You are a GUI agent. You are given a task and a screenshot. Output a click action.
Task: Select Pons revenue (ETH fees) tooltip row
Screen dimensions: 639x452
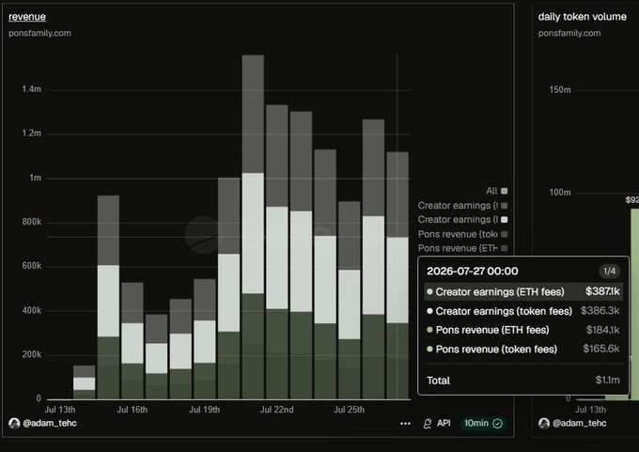(x=523, y=330)
